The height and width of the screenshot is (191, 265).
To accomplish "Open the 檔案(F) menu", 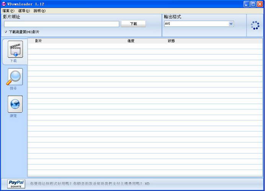I will [8, 11].
